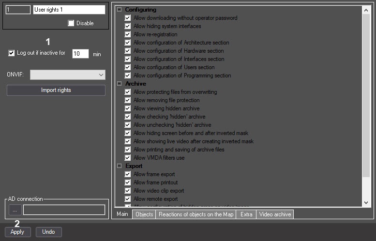Toggle the Disable checkbox
The height and width of the screenshot is (241, 376).
click(71, 23)
